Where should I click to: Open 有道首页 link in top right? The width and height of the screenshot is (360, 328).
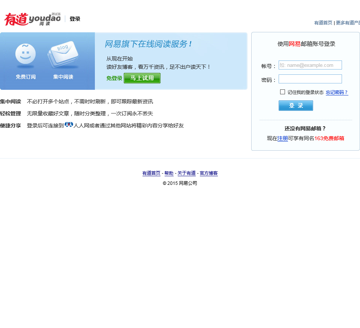pyautogui.click(x=323, y=23)
